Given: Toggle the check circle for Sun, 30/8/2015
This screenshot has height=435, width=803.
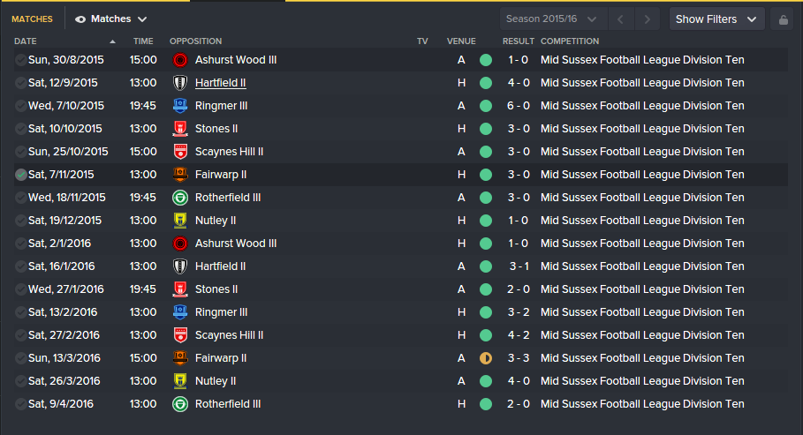Looking at the screenshot, I should tap(20, 60).
